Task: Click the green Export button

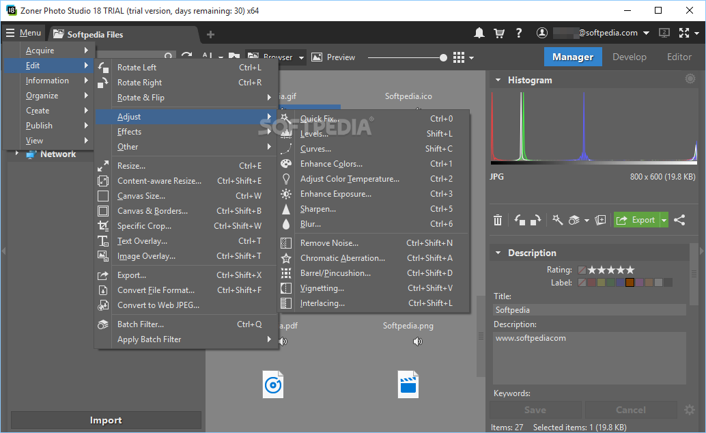Action: pyautogui.click(x=636, y=221)
